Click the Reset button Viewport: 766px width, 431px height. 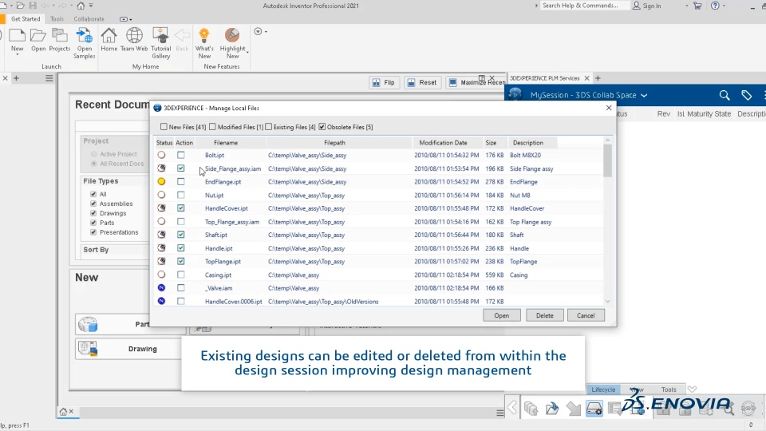421,82
